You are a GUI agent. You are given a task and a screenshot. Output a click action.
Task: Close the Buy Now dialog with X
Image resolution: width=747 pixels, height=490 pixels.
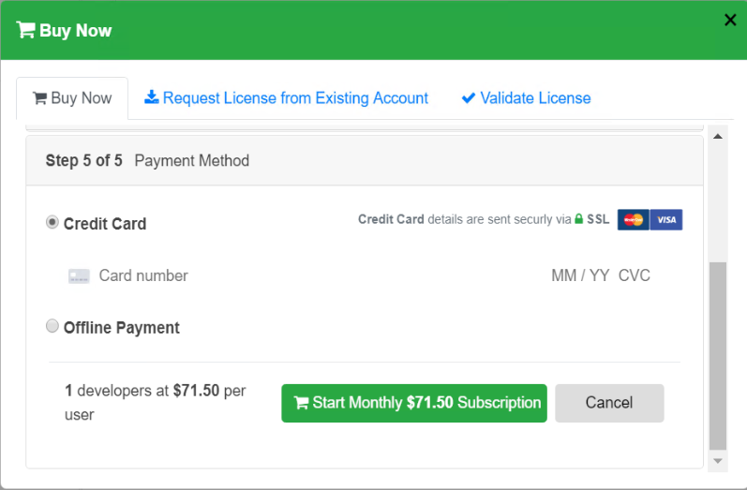[x=730, y=20]
